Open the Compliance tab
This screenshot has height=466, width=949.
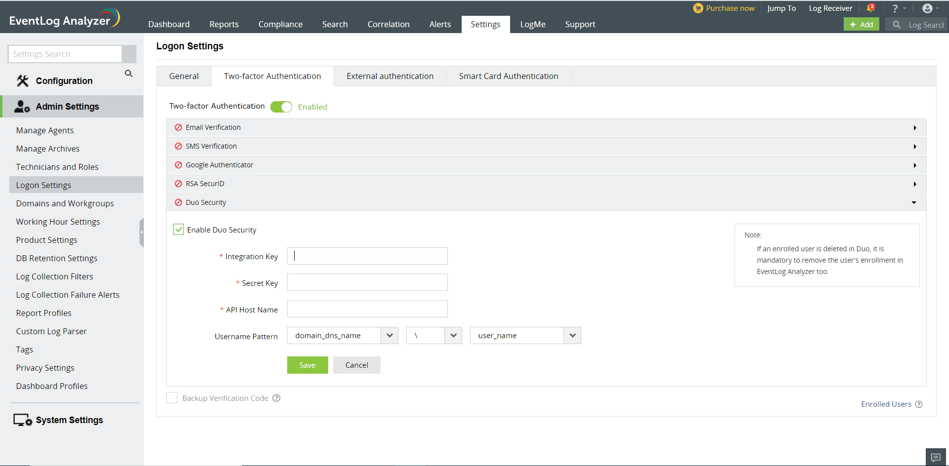click(x=280, y=24)
